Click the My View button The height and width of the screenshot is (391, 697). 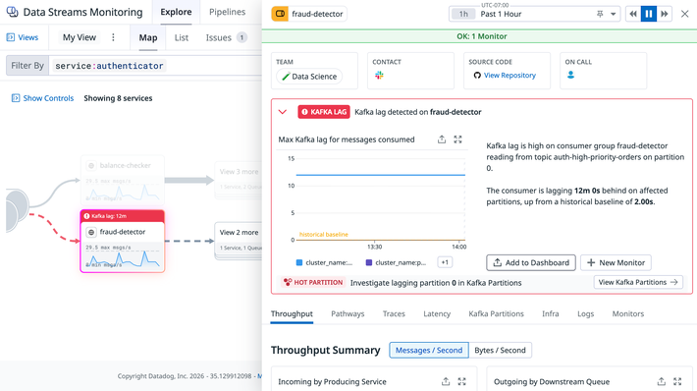click(80, 37)
